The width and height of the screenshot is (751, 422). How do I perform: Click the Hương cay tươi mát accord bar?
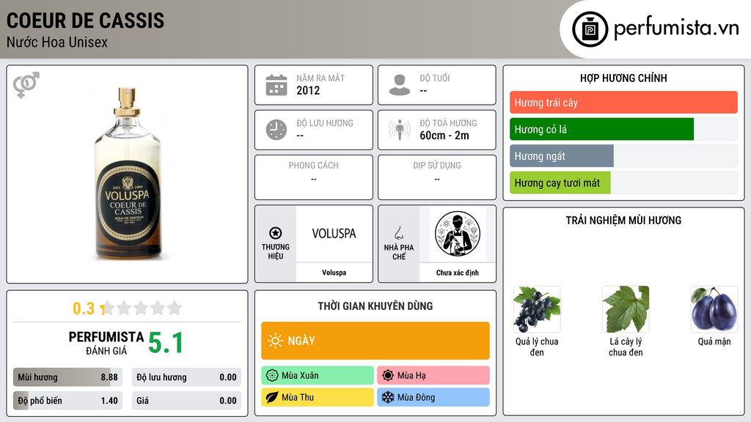[x=560, y=182]
